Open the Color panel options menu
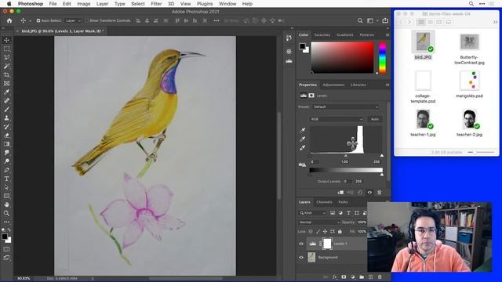 tap(387, 34)
